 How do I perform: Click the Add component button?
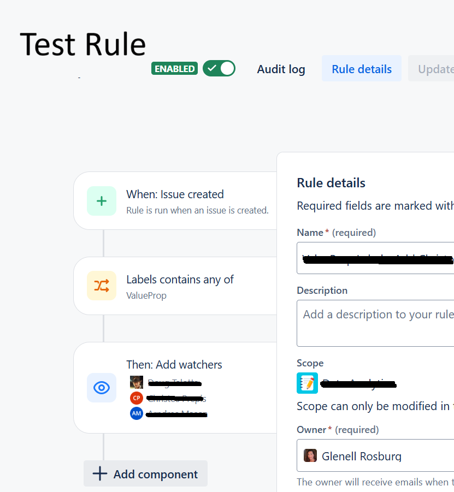(x=145, y=474)
